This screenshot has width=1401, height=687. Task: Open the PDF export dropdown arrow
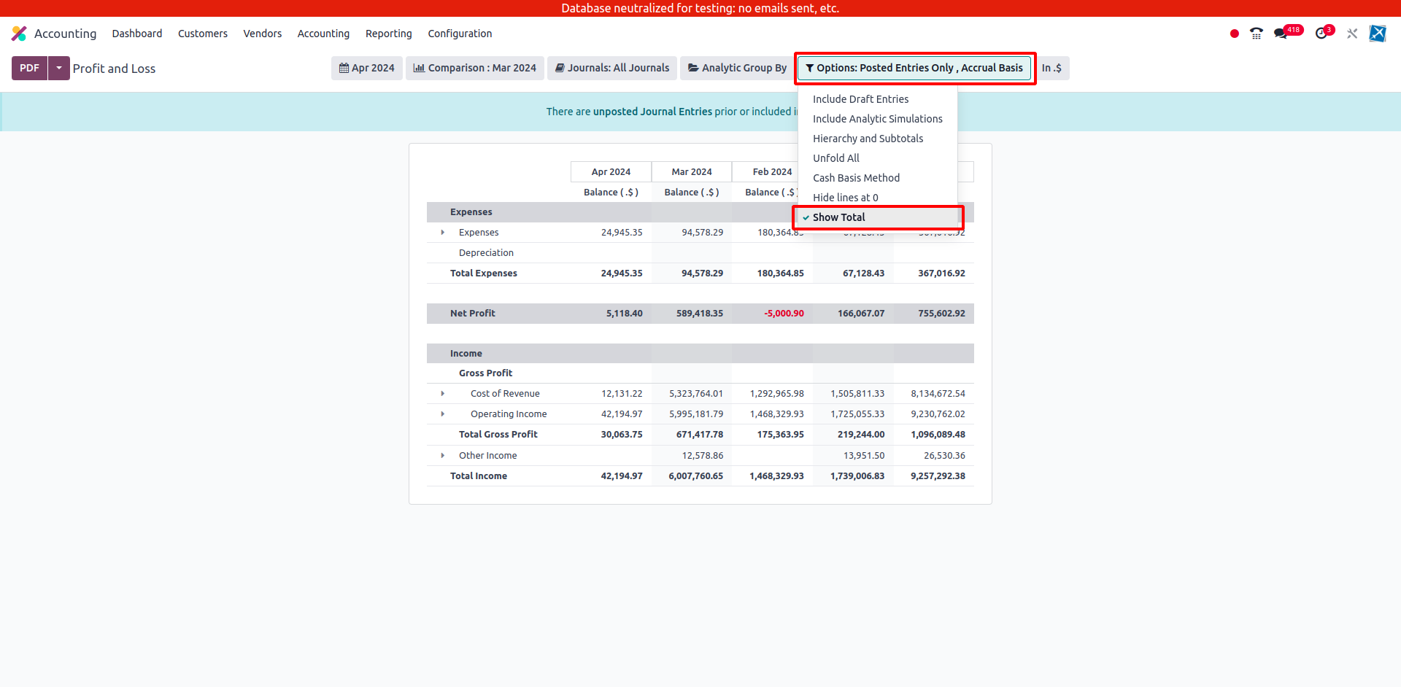point(59,68)
